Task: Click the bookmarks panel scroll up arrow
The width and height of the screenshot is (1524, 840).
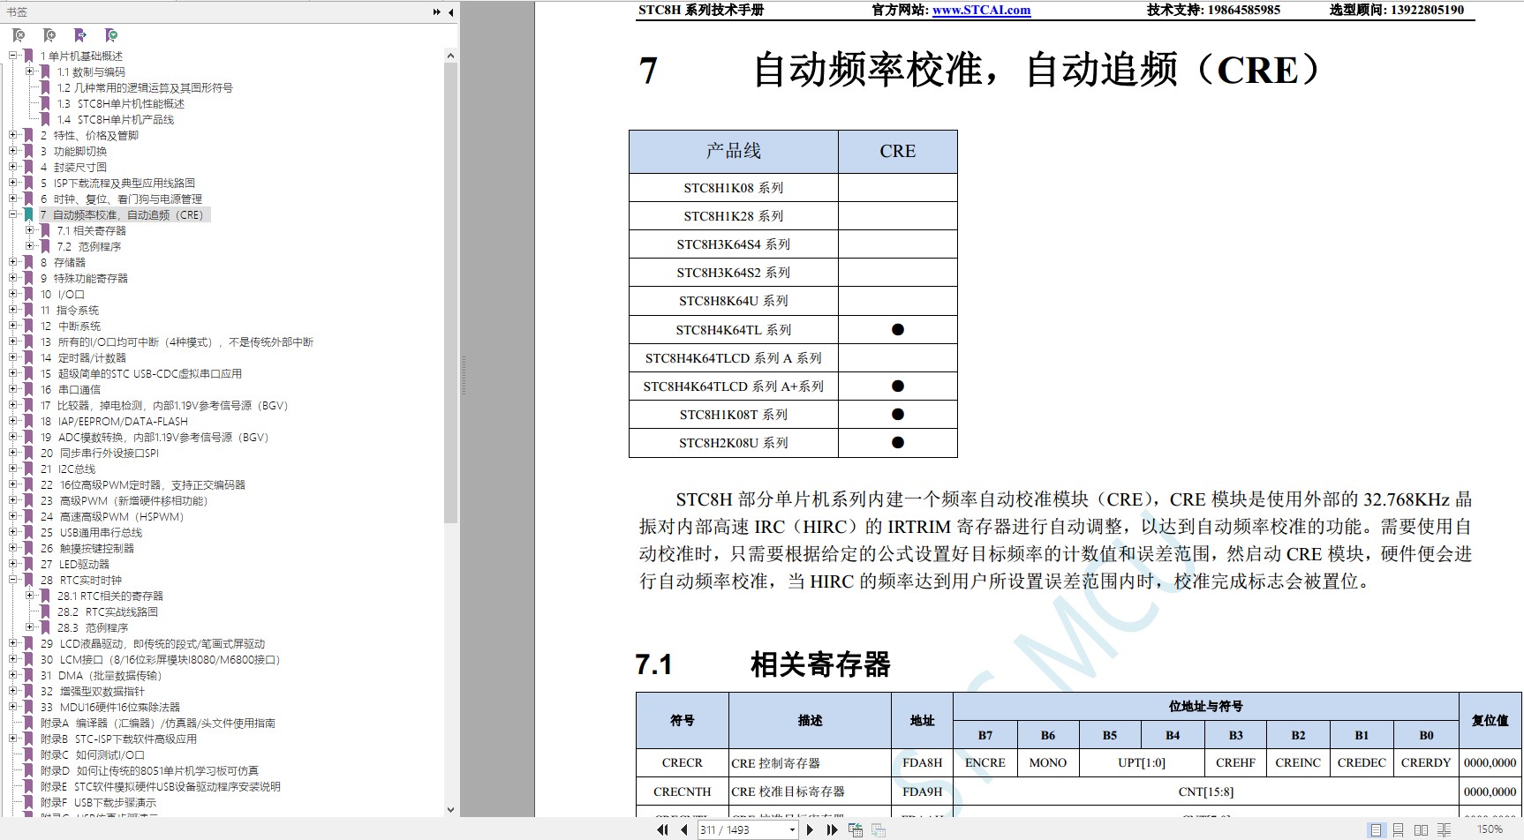Action: (x=450, y=56)
